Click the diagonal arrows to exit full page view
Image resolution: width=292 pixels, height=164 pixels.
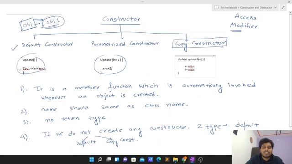(x=283, y=8)
